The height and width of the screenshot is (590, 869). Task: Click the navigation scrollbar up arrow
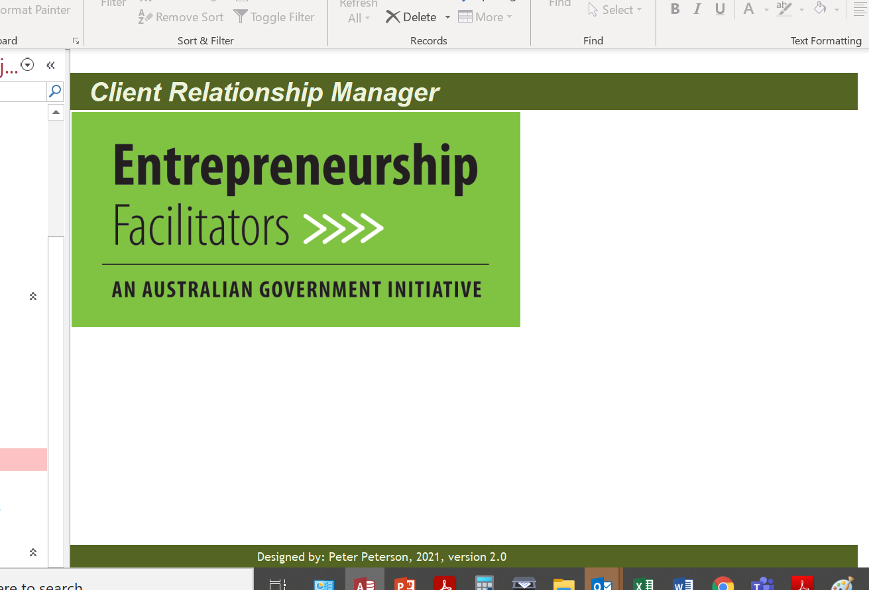56,113
